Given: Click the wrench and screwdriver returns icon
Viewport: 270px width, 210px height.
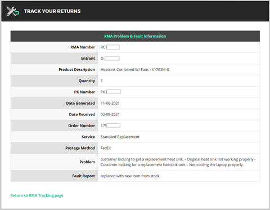Looking at the screenshot, I should [x=13, y=11].
